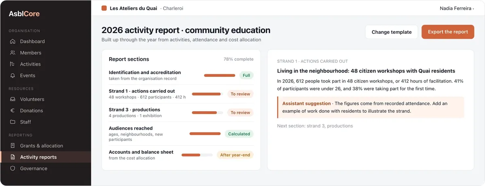Click the Assistant suggestion box

[371, 107]
